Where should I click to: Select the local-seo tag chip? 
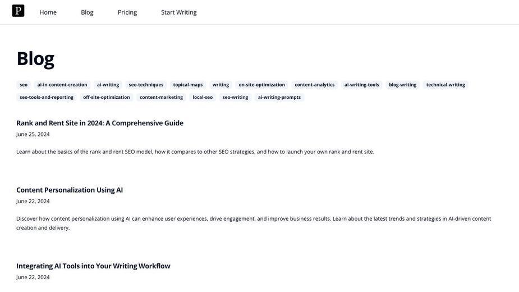pos(203,98)
